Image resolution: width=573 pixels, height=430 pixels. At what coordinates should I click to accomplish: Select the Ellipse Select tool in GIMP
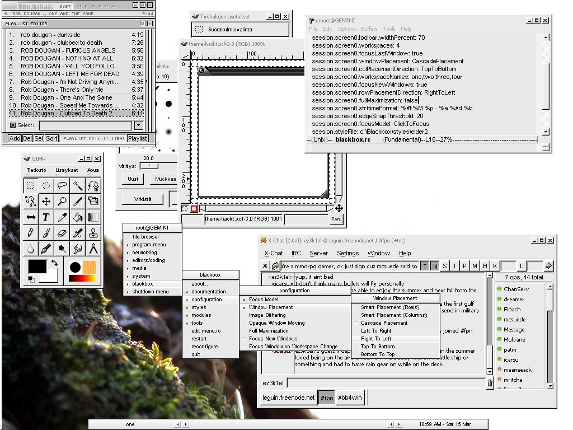tap(46, 186)
